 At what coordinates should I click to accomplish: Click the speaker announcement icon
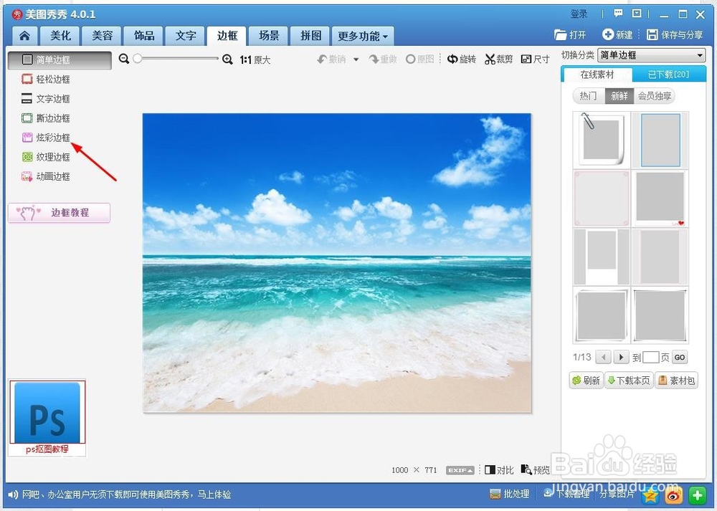tap(13, 495)
